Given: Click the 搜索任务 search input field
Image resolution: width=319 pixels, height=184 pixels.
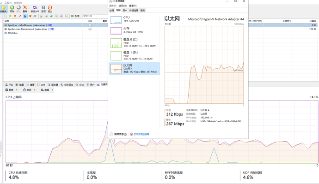Looking at the screenshot, I should pos(95,16).
